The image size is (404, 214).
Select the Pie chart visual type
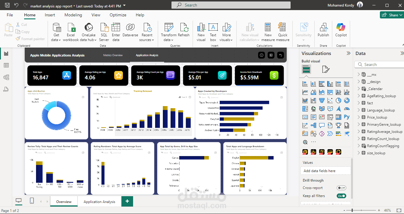pyautogui.click(x=339, y=100)
